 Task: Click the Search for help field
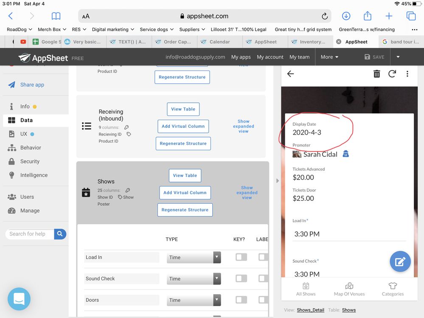[x=30, y=234]
